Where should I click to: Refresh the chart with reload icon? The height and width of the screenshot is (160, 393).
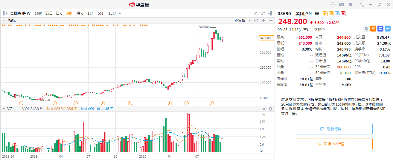pos(256,21)
